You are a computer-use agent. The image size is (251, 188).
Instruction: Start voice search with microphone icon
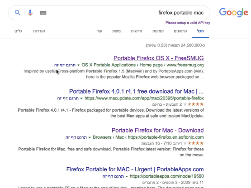tap(30, 13)
